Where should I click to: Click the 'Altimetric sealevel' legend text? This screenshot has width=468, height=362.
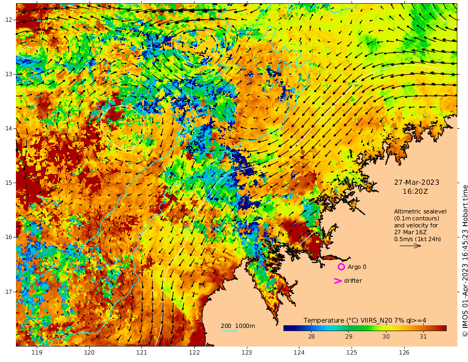[420, 211]
